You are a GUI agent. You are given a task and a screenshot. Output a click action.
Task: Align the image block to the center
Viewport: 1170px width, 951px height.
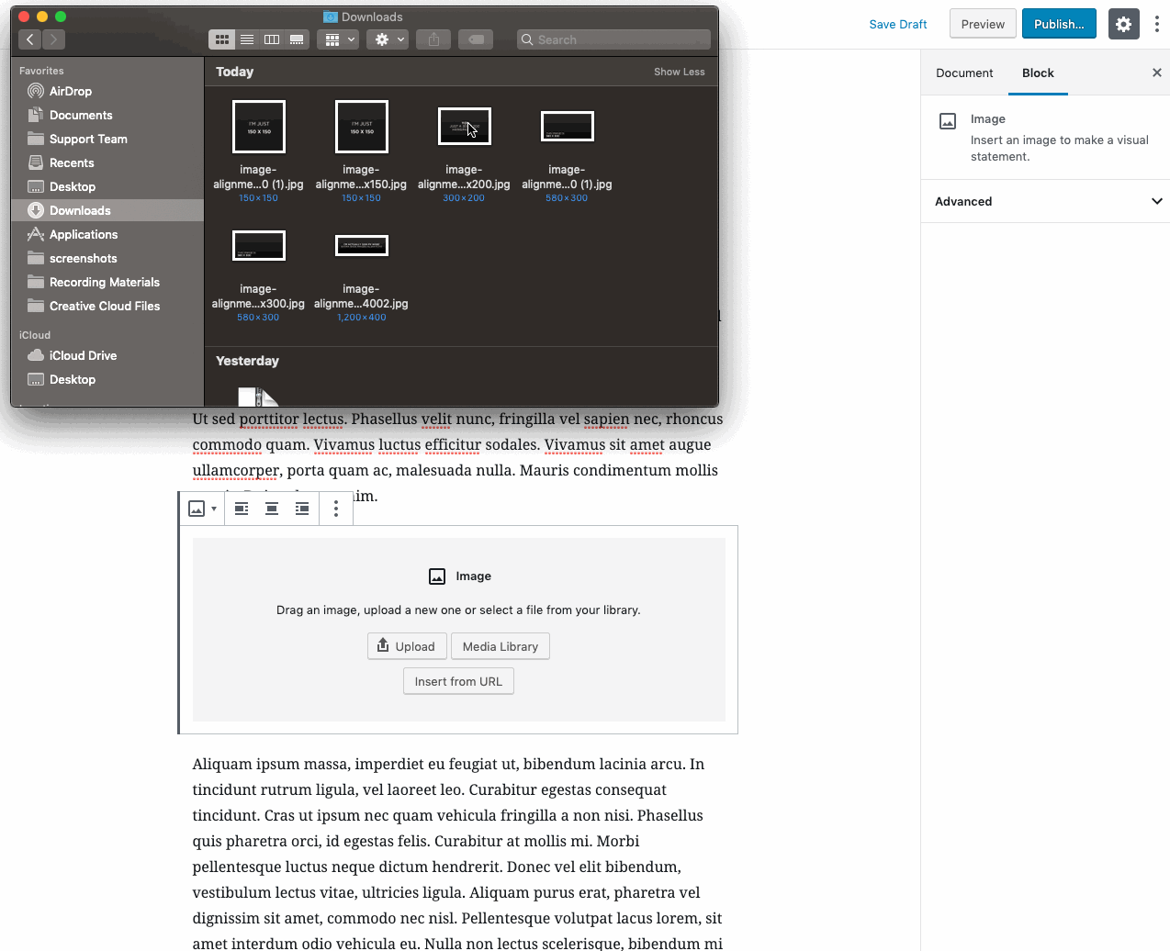pos(271,508)
